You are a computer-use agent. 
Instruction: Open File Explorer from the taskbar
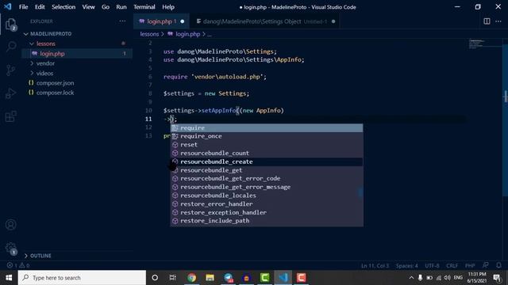click(210, 278)
